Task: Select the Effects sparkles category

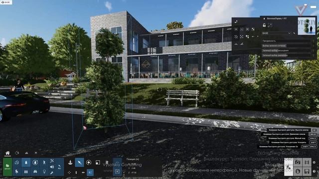Action: [52, 161]
